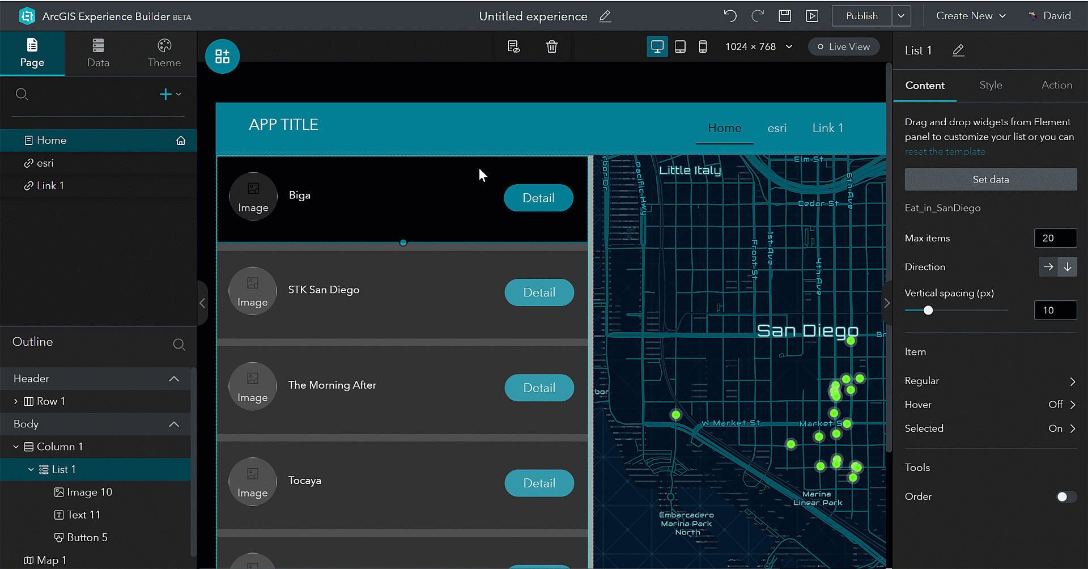Open the Insert widget panel button
The height and width of the screenshot is (569, 1088).
222,56
